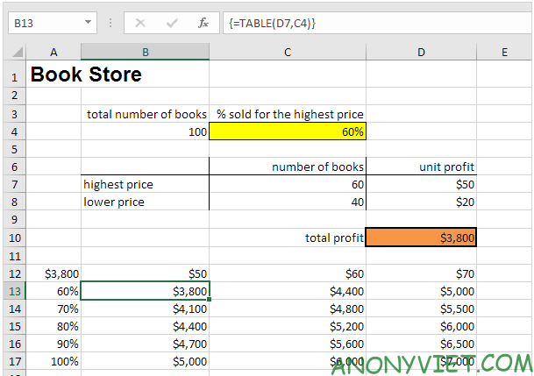The height and width of the screenshot is (376, 534).
Task: Click the yellow 60% cell
Action: 288,132
